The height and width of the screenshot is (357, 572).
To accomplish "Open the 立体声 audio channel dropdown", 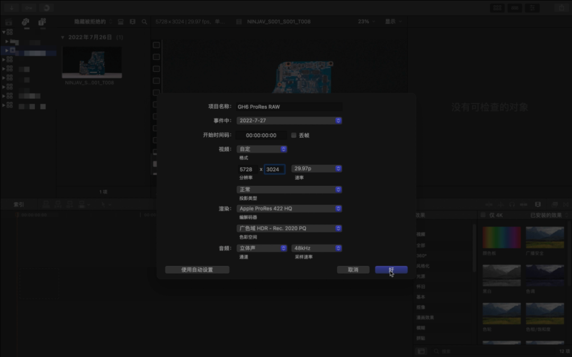I will (x=262, y=248).
